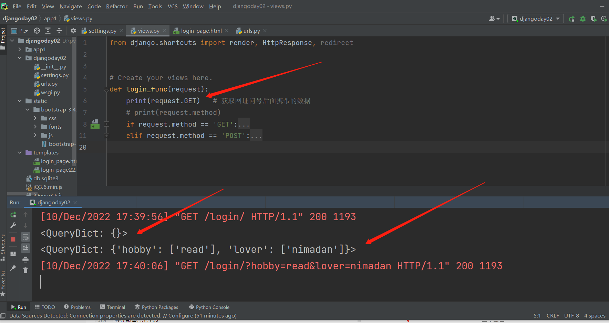Toggle the Project side tool window
Viewport: 609px width, 323px height.
pos(3,39)
